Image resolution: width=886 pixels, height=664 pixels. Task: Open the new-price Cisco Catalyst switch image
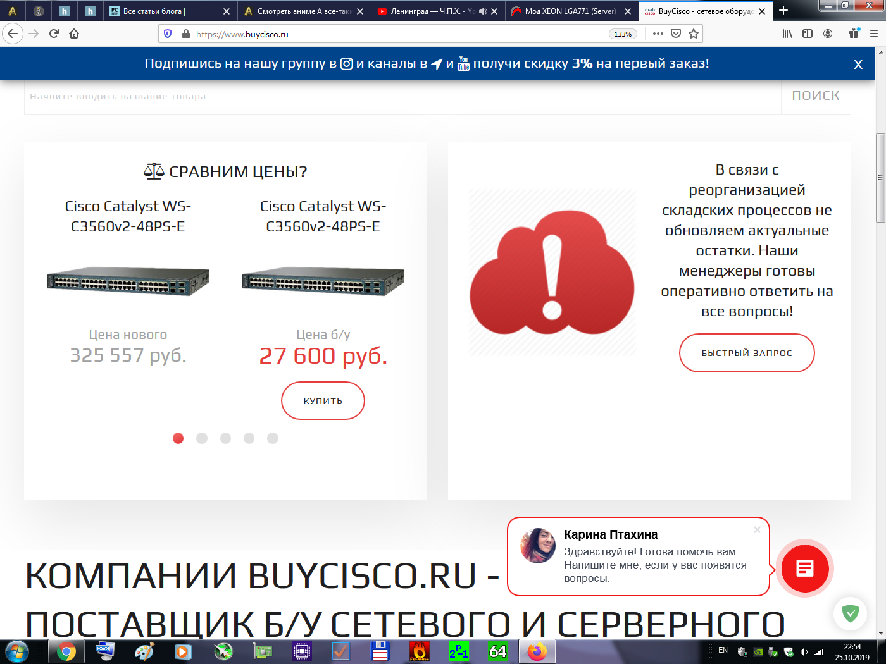click(128, 281)
